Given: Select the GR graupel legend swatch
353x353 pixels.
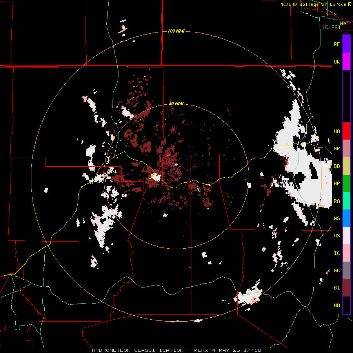Looking at the screenshot, I should point(346,149).
